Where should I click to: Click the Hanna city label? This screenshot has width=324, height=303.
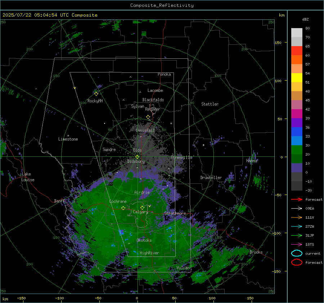(252, 161)
